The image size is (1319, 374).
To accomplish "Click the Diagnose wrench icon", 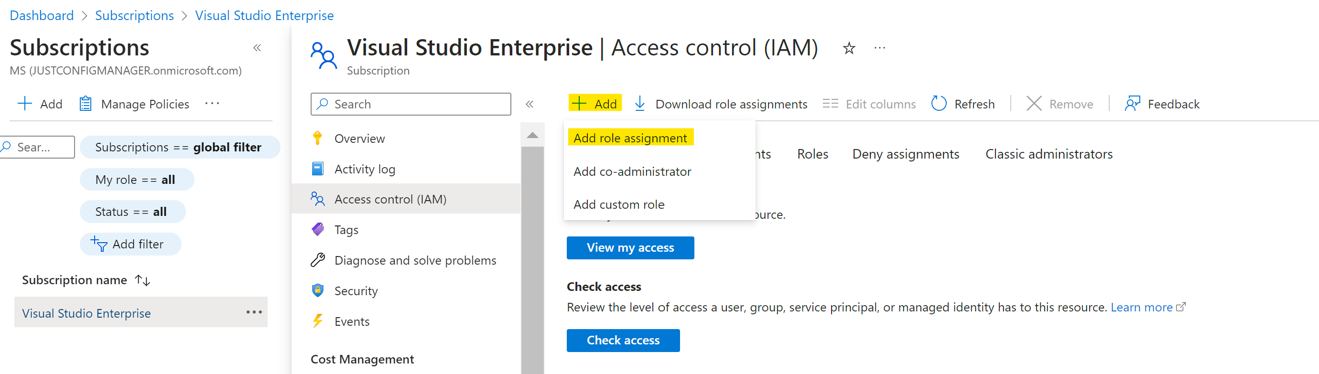I will pyautogui.click(x=317, y=260).
